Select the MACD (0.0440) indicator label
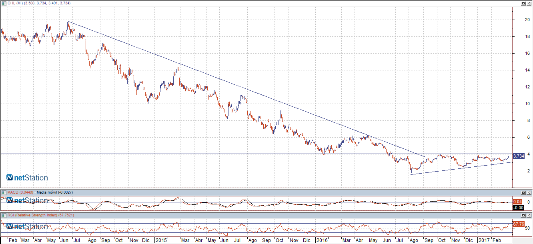The width and height of the screenshot is (533, 244). click(x=20, y=192)
